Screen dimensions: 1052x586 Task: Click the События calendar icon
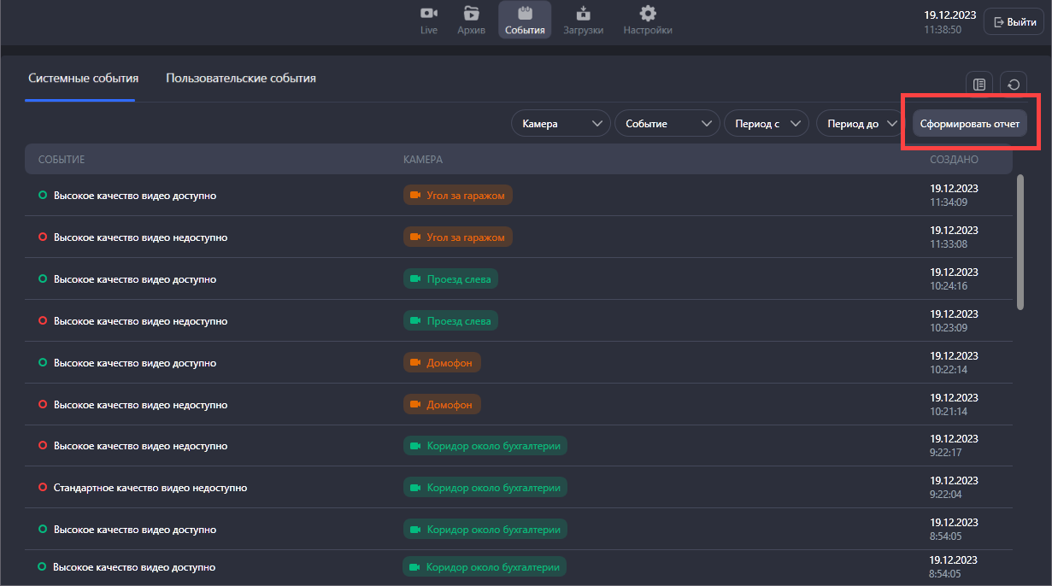click(525, 14)
